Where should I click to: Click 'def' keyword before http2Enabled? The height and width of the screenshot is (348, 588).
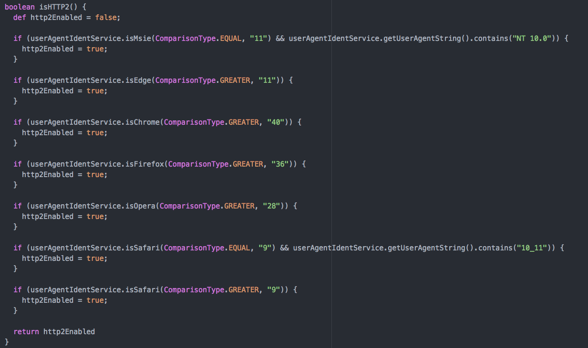(x=20, y=18)
